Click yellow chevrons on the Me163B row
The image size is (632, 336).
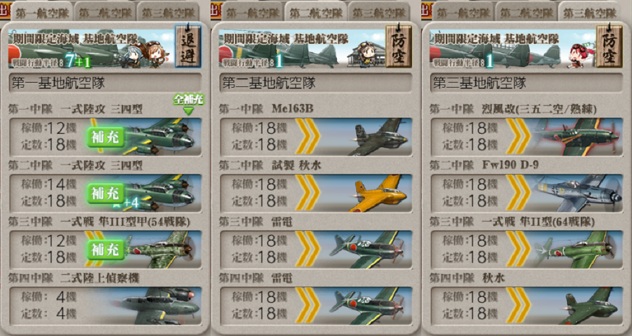(308, 137)
